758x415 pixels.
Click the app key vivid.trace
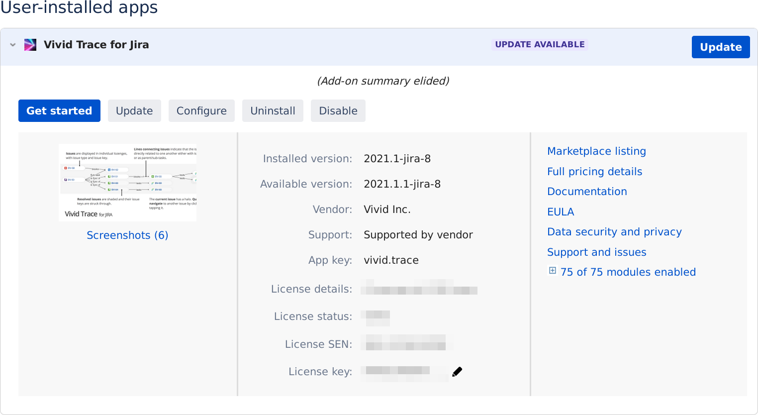(391, 260)
